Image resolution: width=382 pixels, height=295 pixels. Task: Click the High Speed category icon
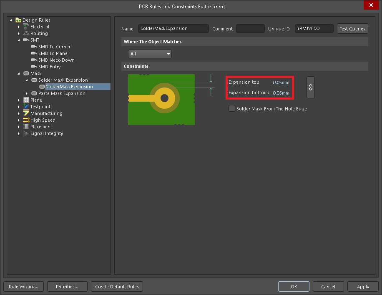pyautogui.click(x=26, y=120)
